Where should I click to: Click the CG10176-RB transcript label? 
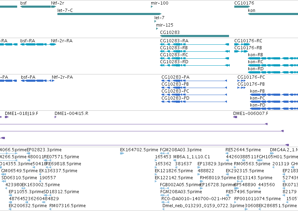[248, 48]
